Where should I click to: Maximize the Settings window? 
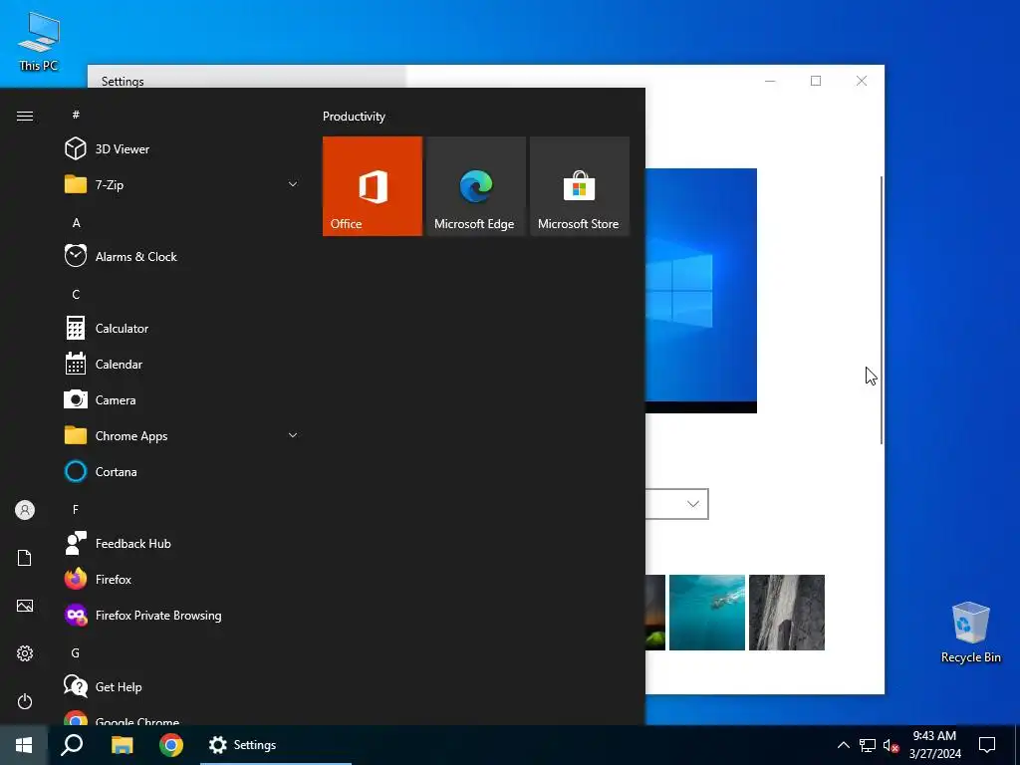(x=816, y=81)
